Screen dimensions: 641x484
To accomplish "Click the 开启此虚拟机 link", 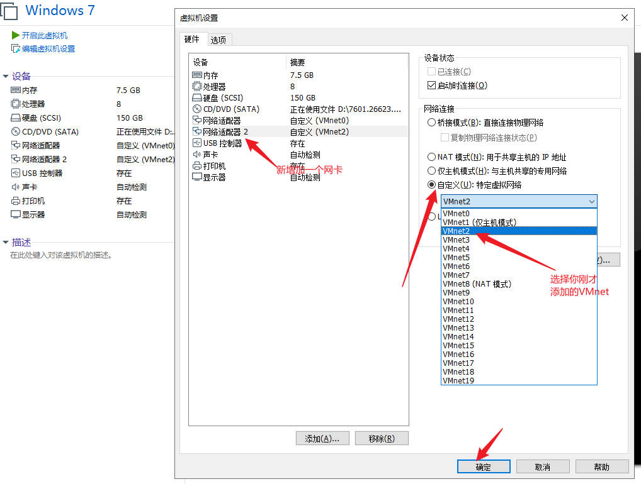I will pos(45,35).
